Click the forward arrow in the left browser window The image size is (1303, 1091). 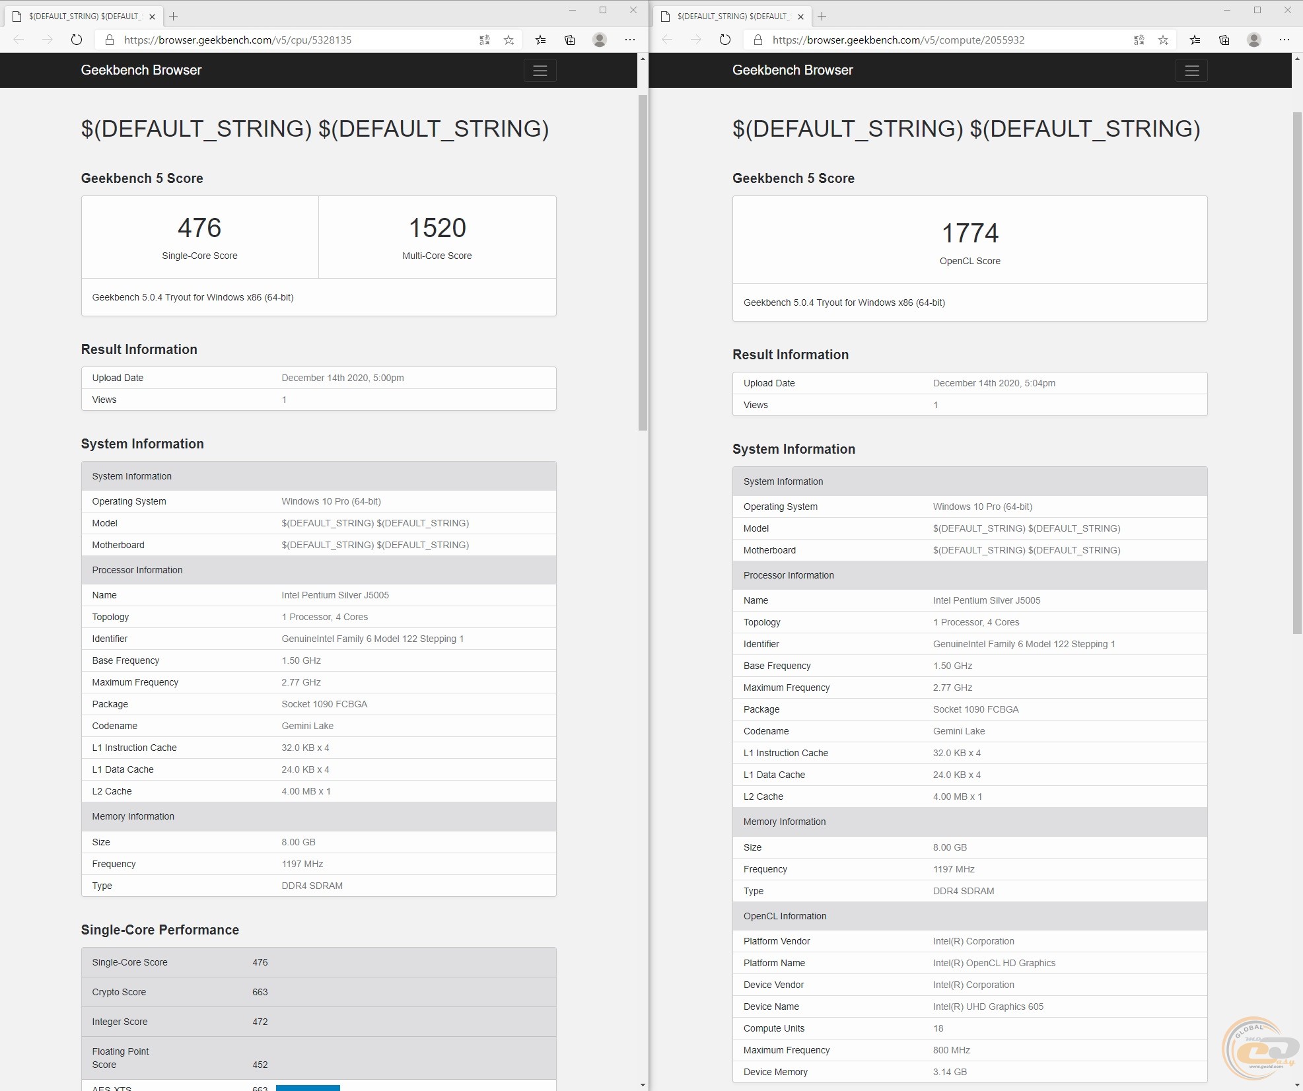(x=47, y=40)
